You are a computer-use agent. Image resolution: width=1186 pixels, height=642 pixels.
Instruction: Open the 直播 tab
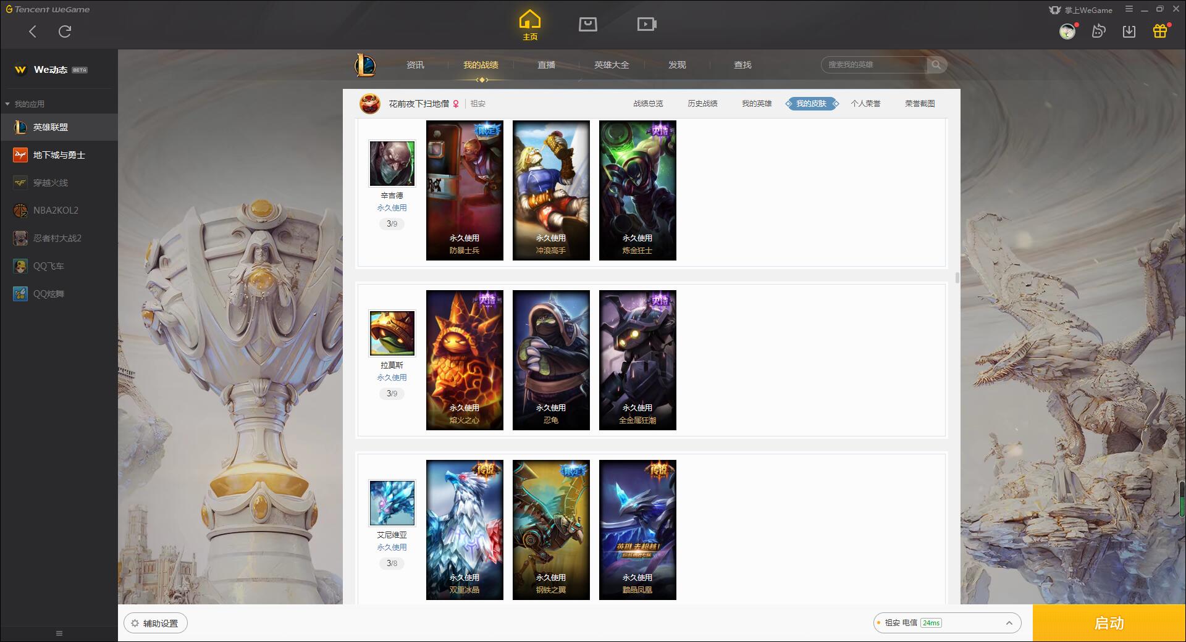pyautogui.click(x=546, y=65)
